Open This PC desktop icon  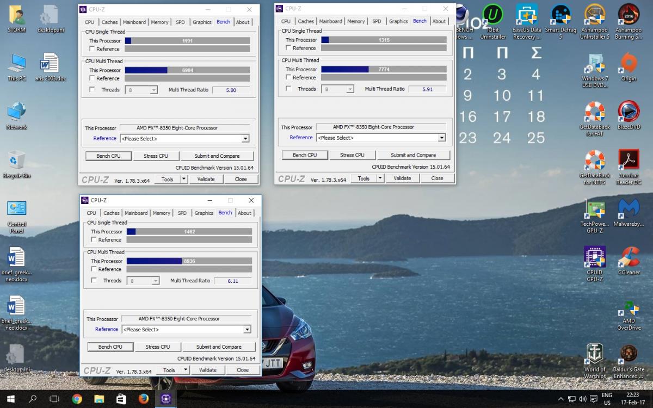[x=16, y=67]
